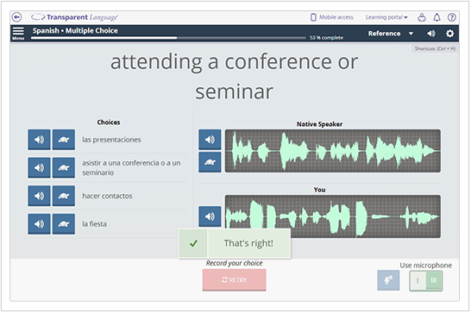The width and height of the screenshot is (471, 313).
Task: Open the Mobile access link
Action: (332, 17)
